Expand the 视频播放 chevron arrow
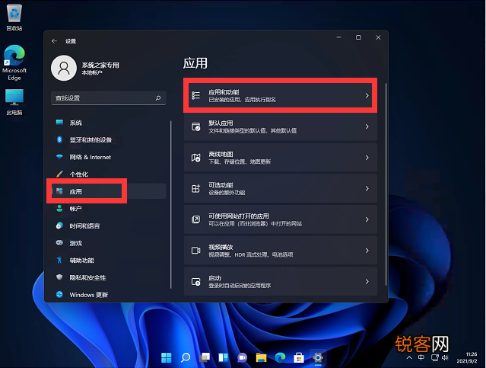Viewport: 486px width, 368px height. (x=367, y=251)
